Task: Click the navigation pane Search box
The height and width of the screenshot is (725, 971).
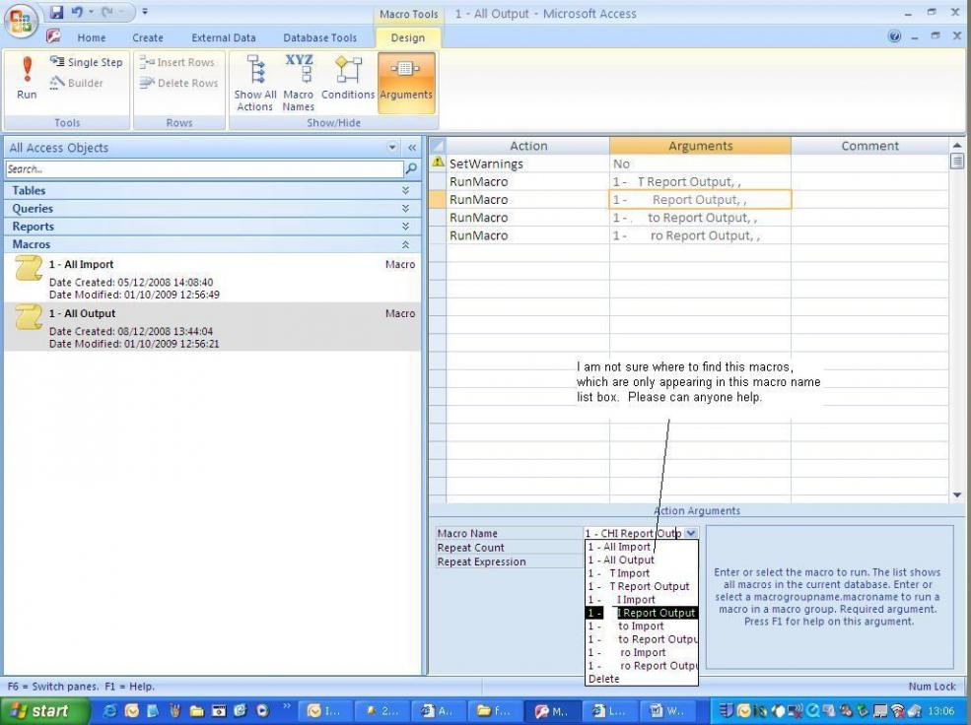Action: click(x=202, y=169)
